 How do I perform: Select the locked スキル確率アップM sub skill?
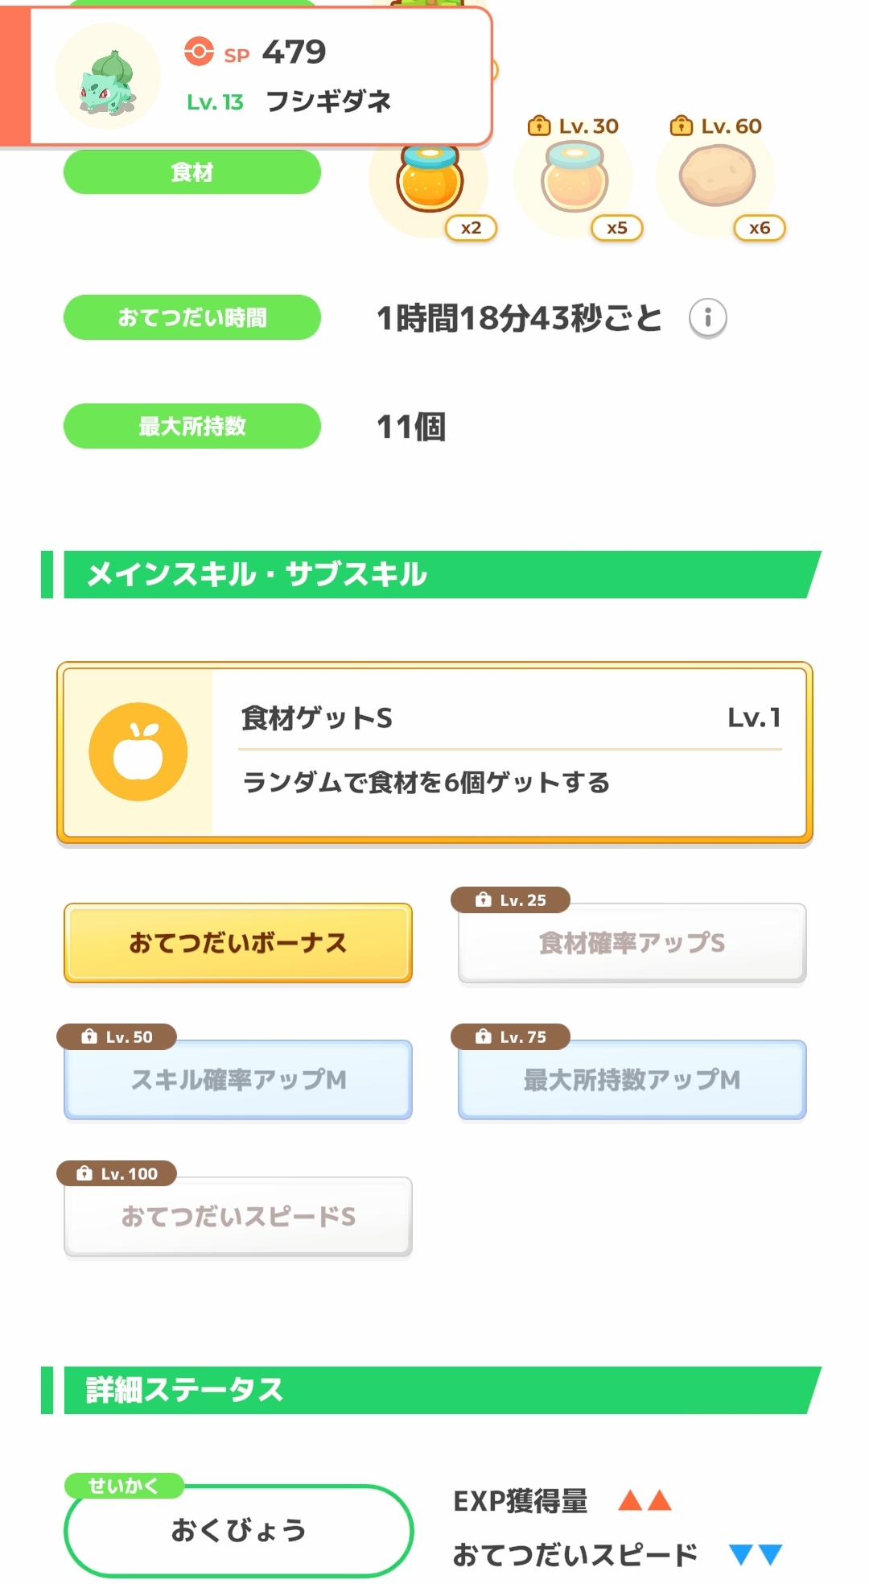tap(238, 1079)
